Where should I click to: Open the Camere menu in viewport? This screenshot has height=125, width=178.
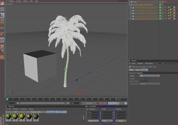click(19, 1)
